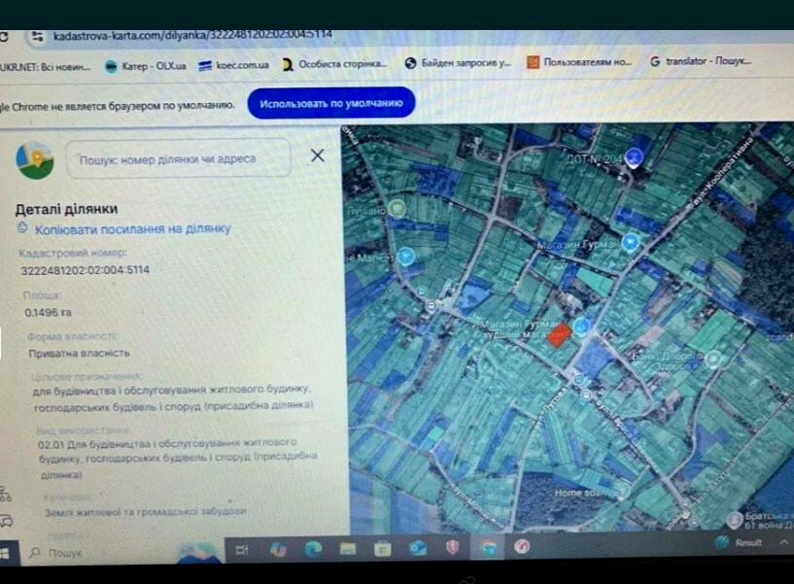Click the ДОТ №204 map marker

point(635,155)
